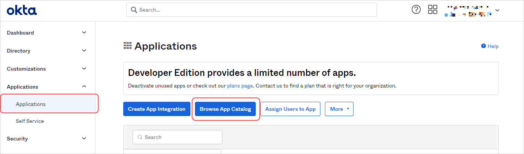
Task: Open the More dropdown button
Action: tap(339, 109)
